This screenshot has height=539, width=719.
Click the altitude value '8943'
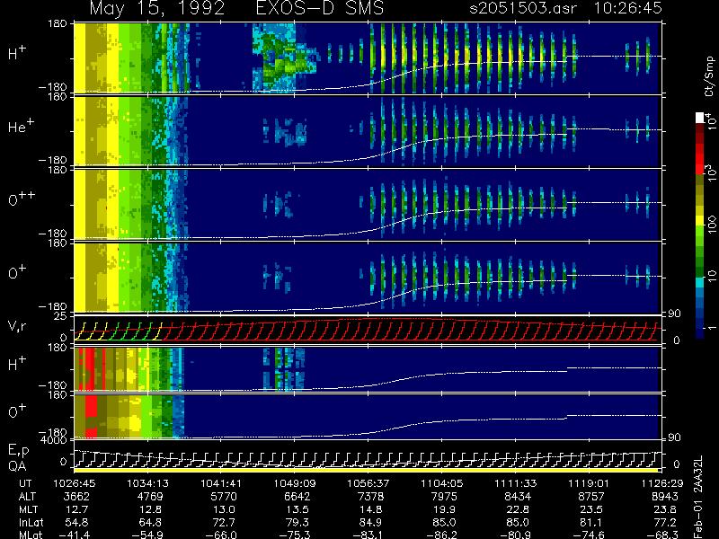(664, 497)
